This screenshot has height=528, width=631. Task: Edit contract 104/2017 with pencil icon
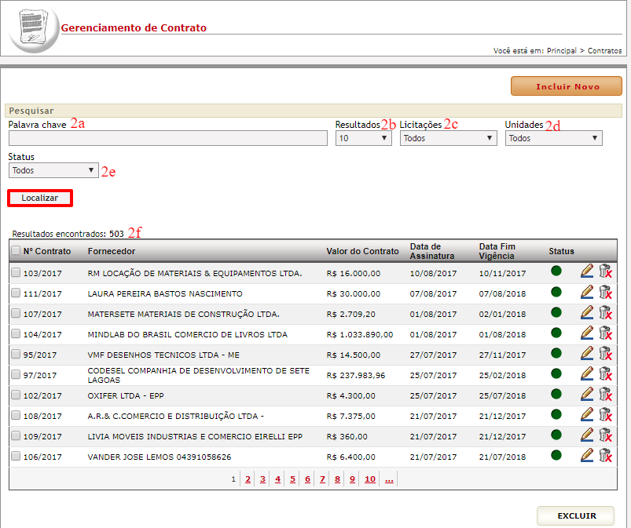click(x=587, y=333)
